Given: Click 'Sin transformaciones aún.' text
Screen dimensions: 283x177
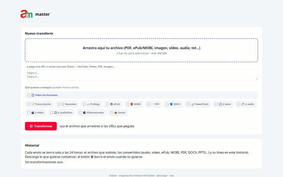Looking at the screenshot, I should (44, 162).
